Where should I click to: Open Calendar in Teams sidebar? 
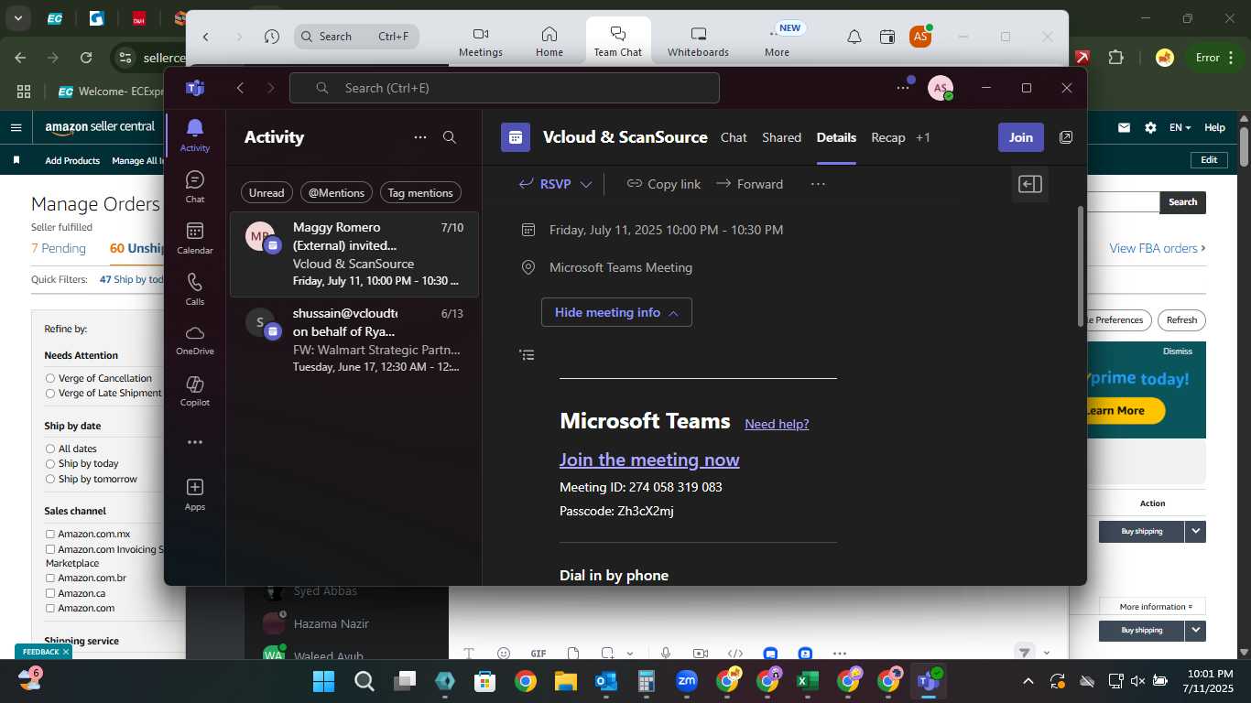click(x=194, y=237)
